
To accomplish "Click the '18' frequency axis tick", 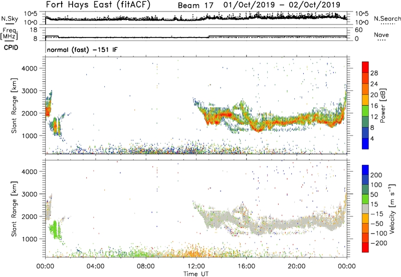I will point(34,30).
